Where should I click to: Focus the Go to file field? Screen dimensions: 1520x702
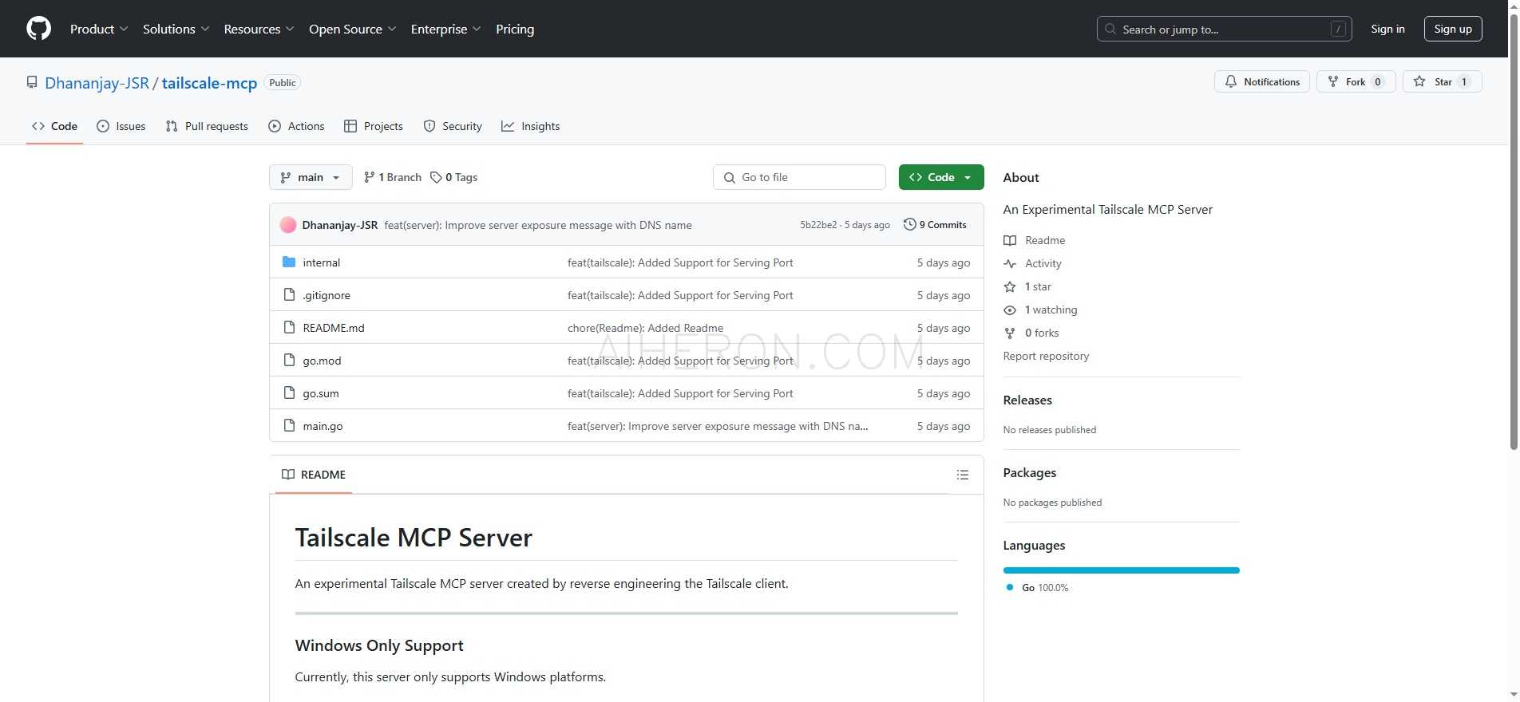point(799,177)
